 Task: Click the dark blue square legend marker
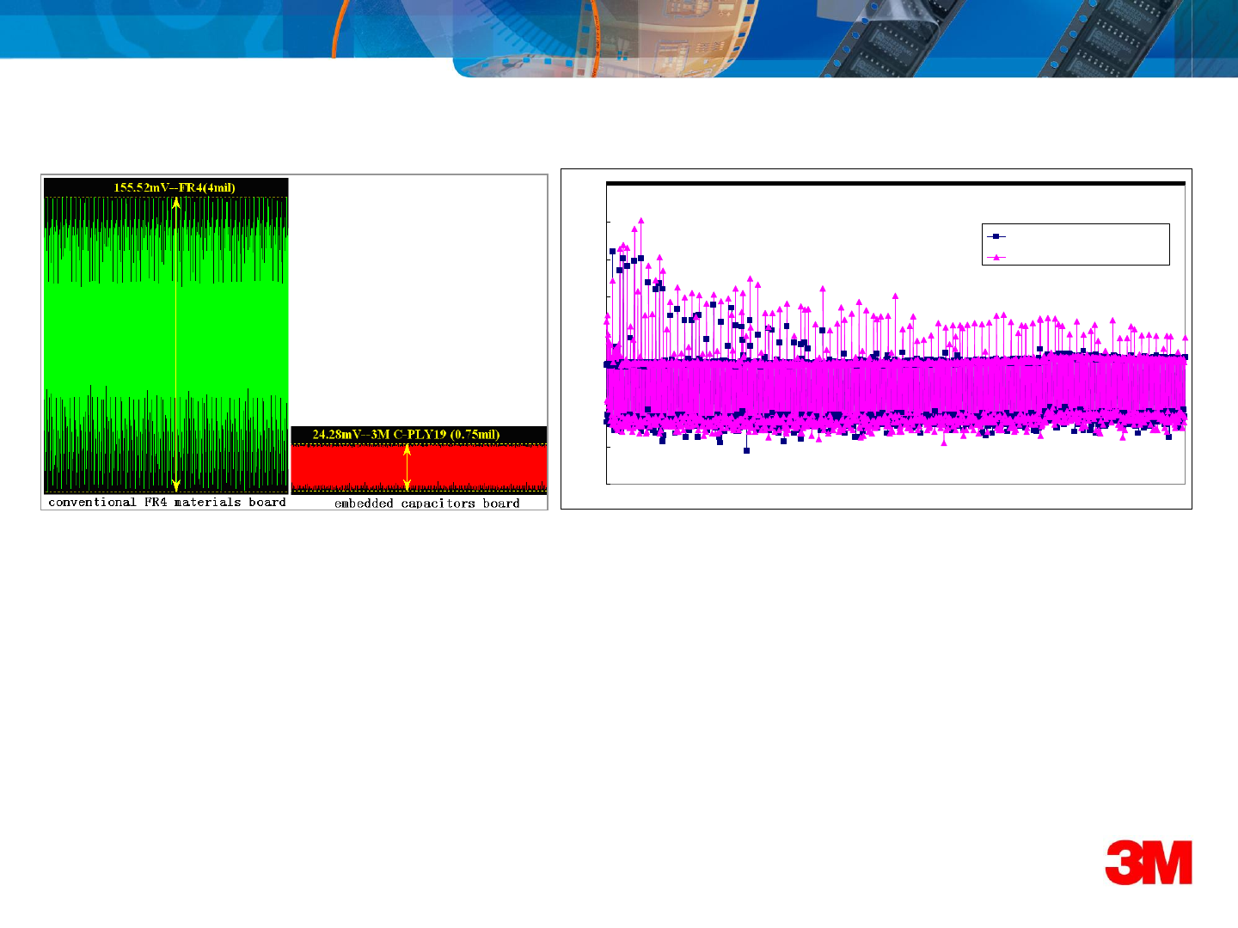pos(996,235)
